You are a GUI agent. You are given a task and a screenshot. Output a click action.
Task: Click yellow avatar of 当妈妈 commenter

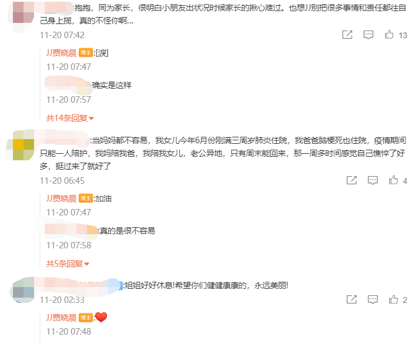click(24, 144)
